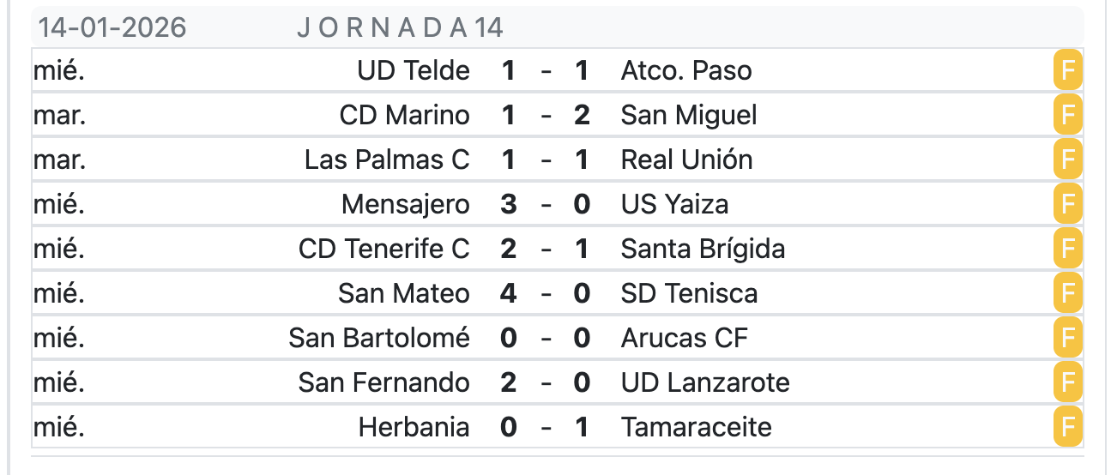Click the F badge for CD Marino match
This screenshot has width=1117, height=475.
point(1067,116)
